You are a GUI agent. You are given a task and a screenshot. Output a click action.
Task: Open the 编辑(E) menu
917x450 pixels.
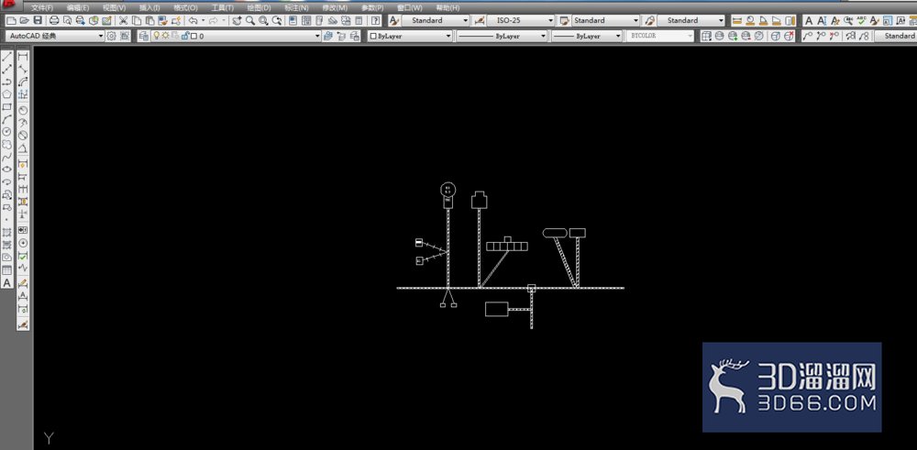tap(78, 7)
